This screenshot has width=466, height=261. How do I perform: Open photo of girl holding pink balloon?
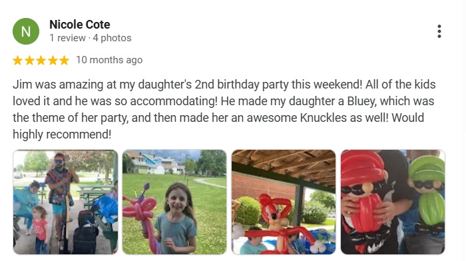pos(174,202)
